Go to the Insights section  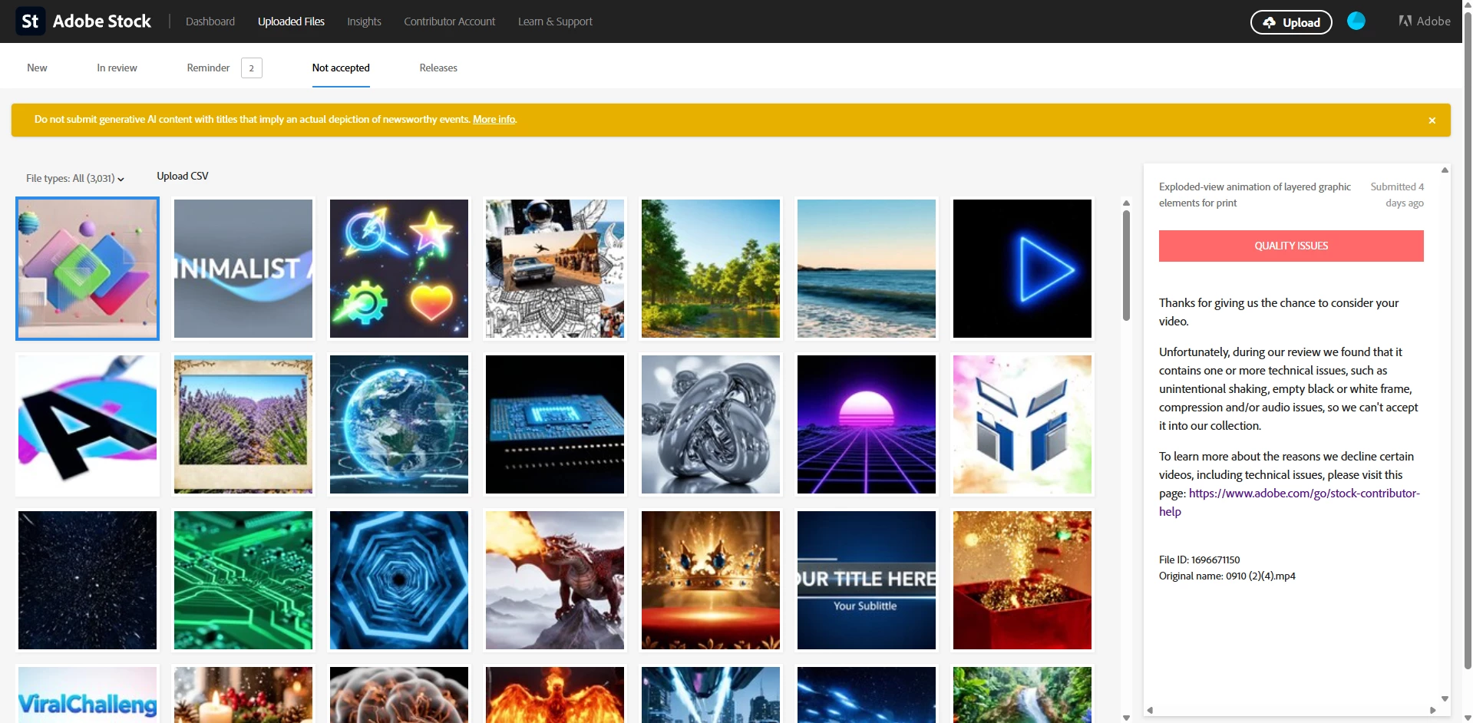click(x=364, y=21)
